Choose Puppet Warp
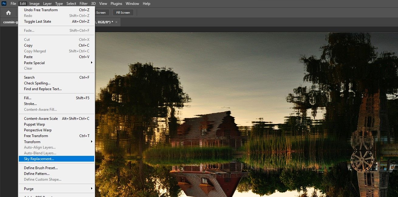398x197 pixels. click(57, 124)
